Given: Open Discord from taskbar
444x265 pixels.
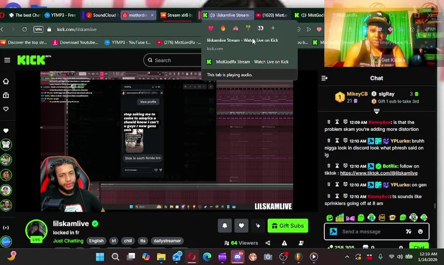Looking at the screenshot, I should tap(237, 257).
